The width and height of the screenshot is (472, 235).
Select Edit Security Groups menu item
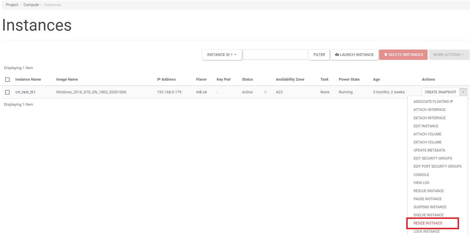coord(433,158)
